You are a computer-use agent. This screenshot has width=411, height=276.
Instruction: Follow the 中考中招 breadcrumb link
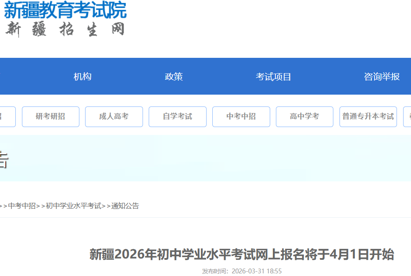pos(22,205)
